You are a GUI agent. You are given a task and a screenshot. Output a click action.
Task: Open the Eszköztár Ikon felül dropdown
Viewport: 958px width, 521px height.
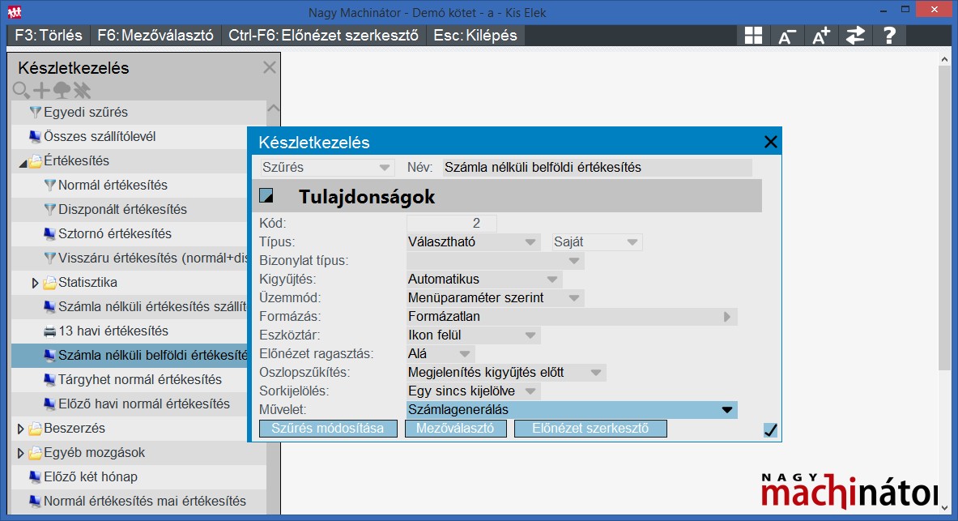[x=473, y=335]
